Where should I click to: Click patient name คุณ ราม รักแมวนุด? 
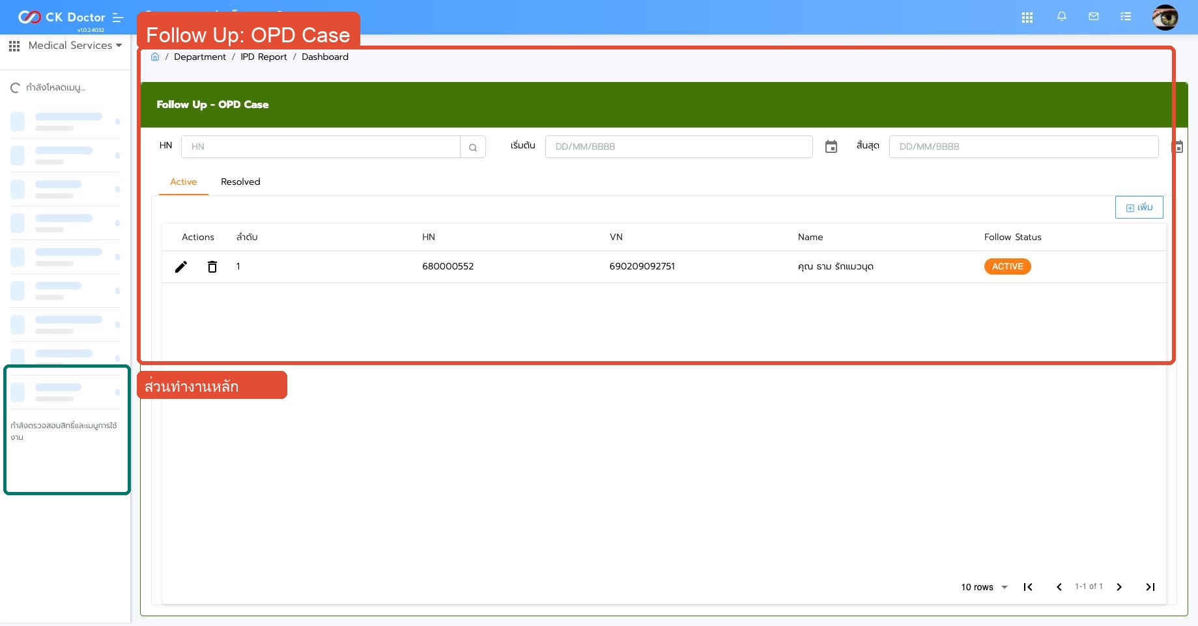836,266
